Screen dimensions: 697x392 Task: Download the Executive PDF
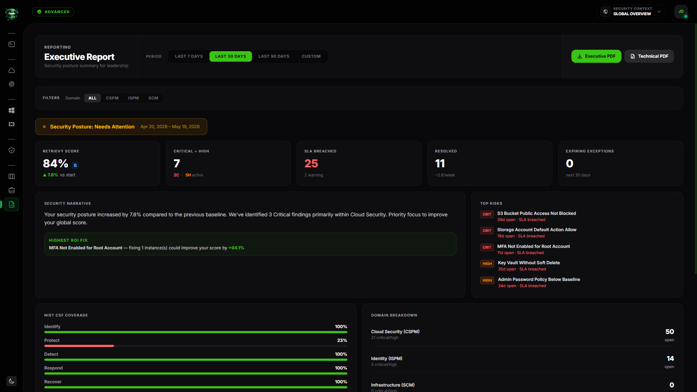596,56
